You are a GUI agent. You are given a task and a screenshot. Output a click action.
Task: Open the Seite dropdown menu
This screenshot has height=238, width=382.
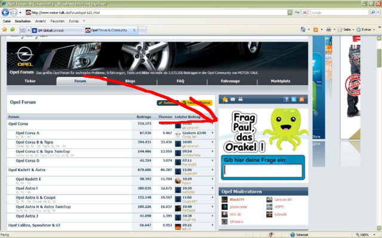pyautogui.click(x=347, y=29)
